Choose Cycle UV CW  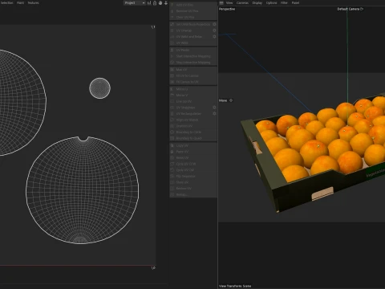[x=193, y=170]
